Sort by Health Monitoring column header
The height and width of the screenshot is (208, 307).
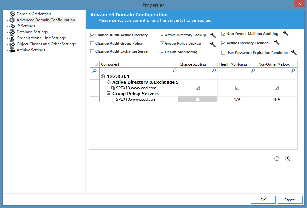[237, 64]
